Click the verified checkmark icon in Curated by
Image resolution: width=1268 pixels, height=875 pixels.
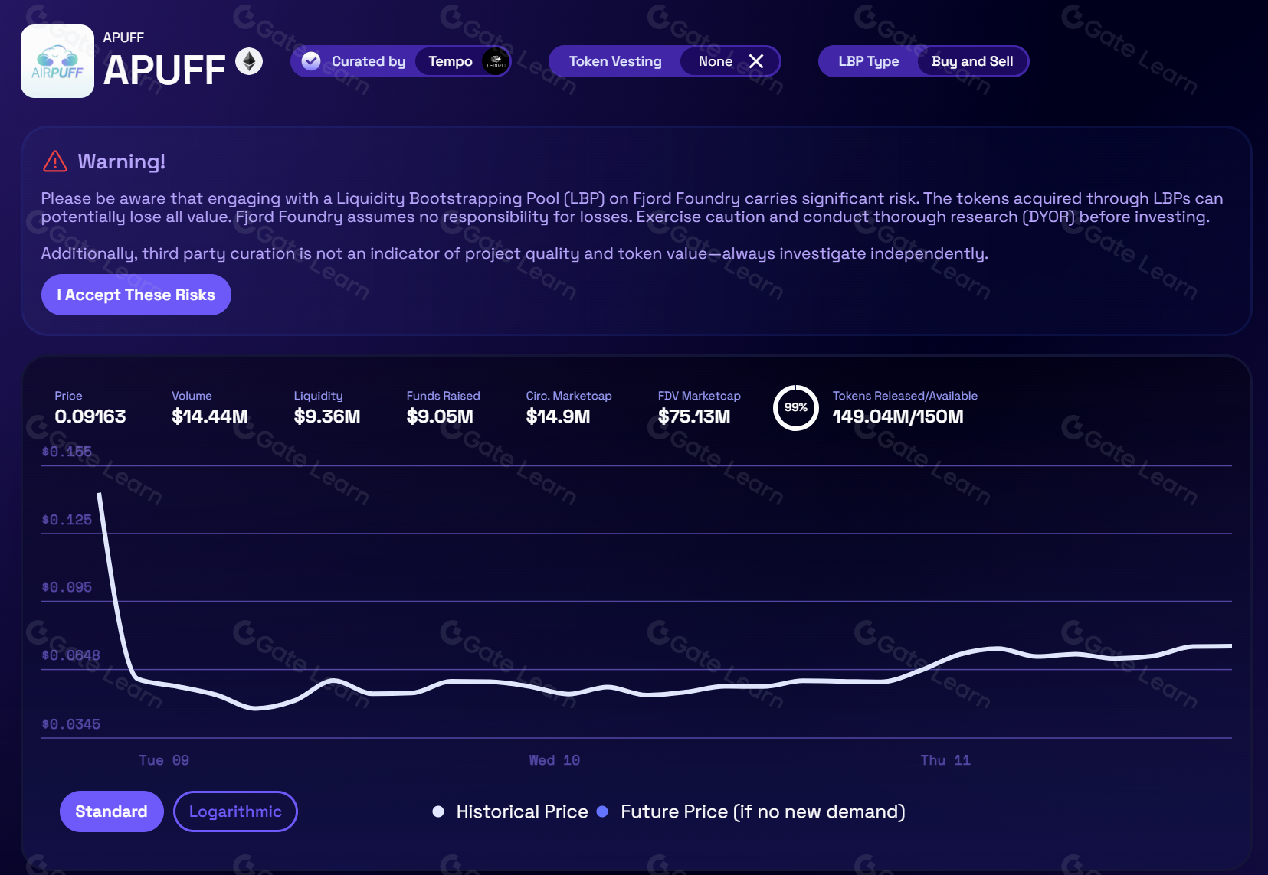[x=311, y=61]
